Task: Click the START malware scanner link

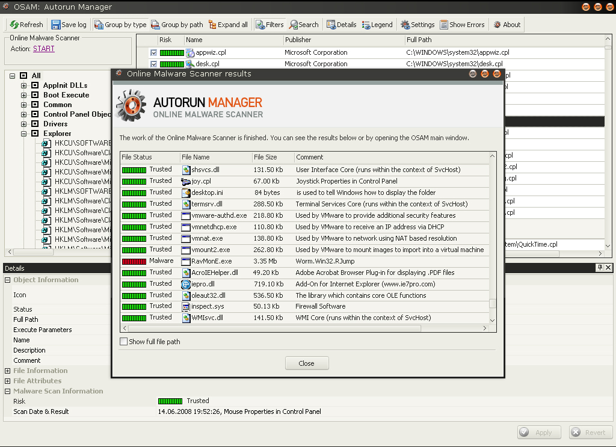Action: pos(43,49)
